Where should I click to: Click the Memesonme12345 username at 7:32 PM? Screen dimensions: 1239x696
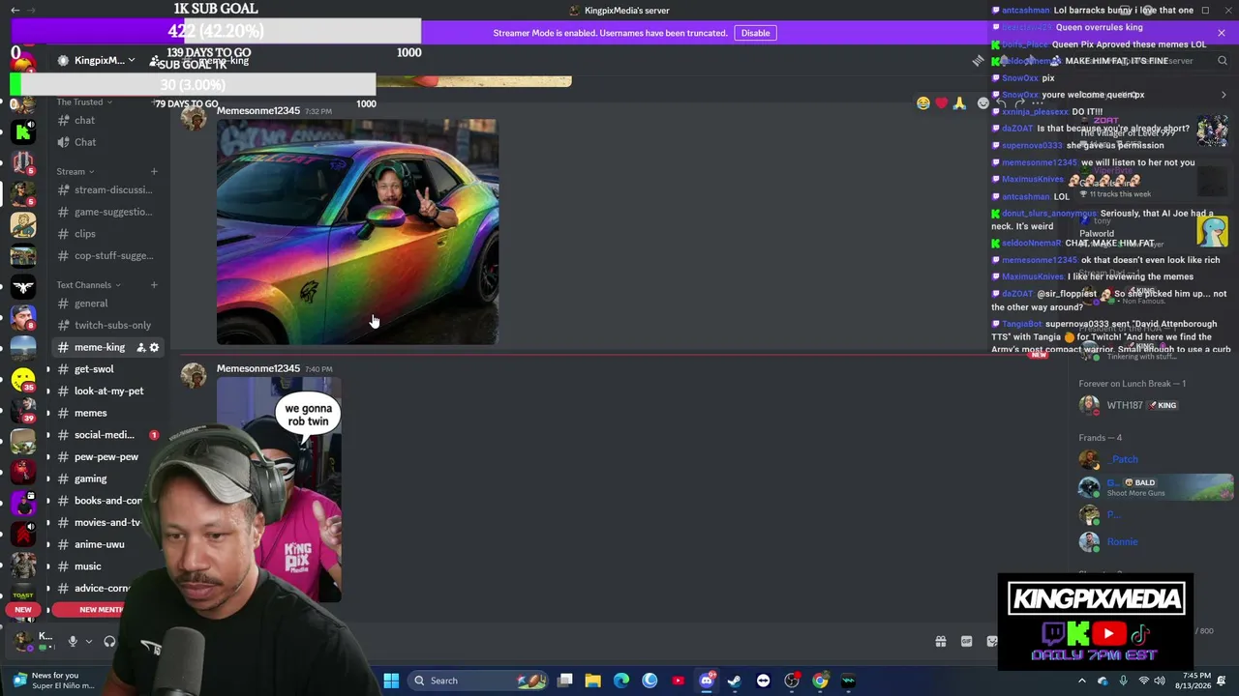point(258,111)
